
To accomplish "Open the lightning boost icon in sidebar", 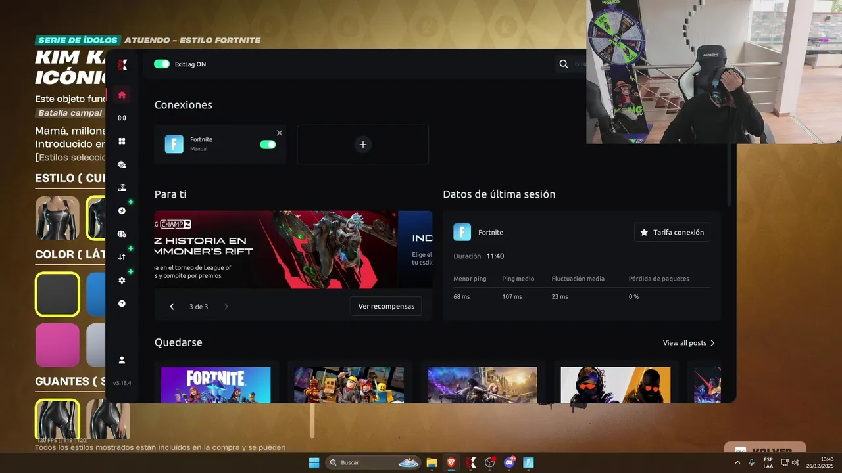I will [122, 211].
